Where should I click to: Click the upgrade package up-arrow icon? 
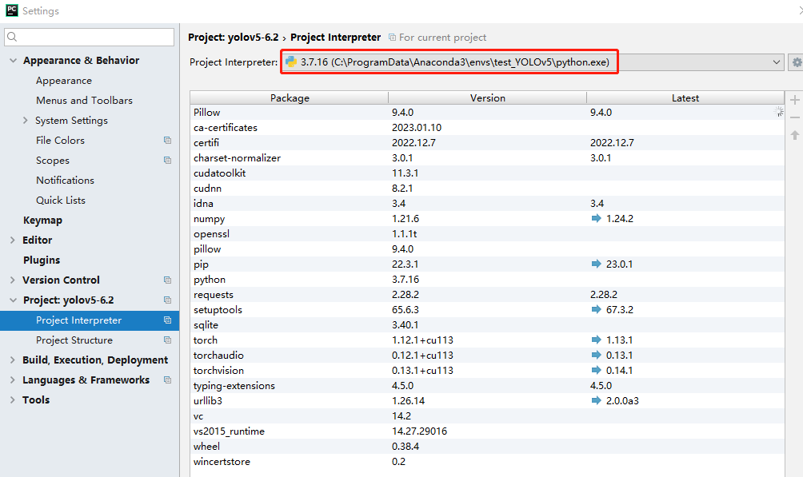pos(794,135)
